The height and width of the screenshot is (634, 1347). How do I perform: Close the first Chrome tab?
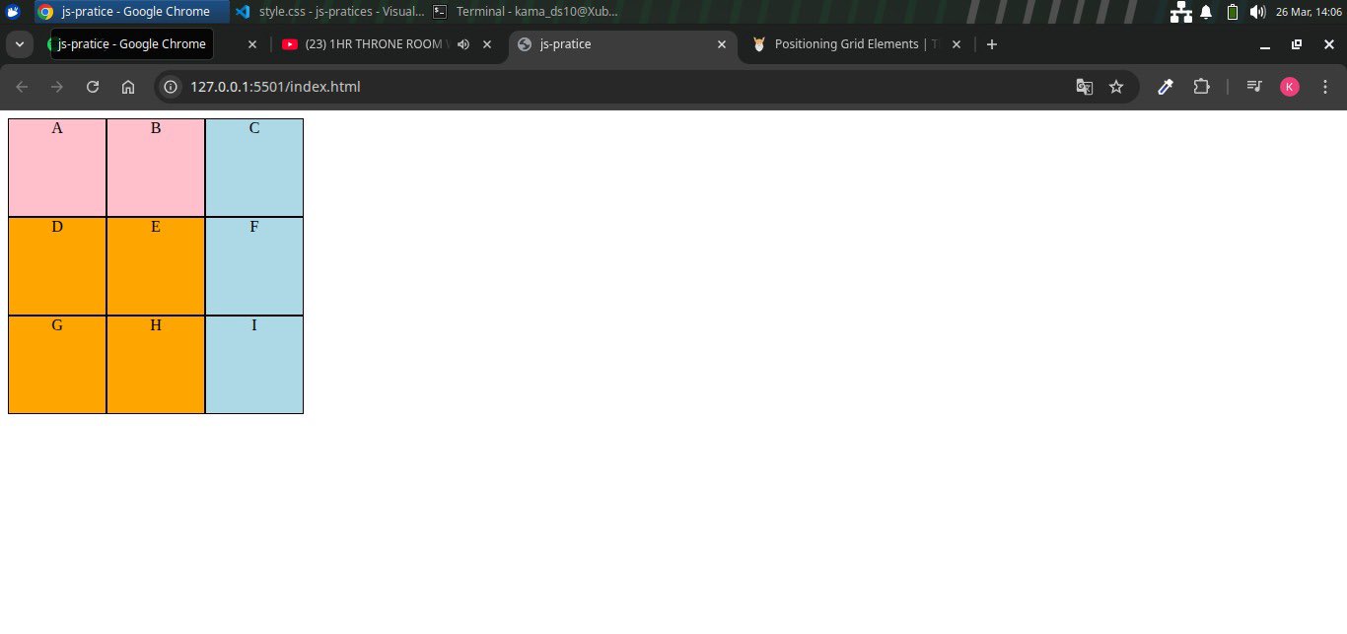click(x=251, y=44)
